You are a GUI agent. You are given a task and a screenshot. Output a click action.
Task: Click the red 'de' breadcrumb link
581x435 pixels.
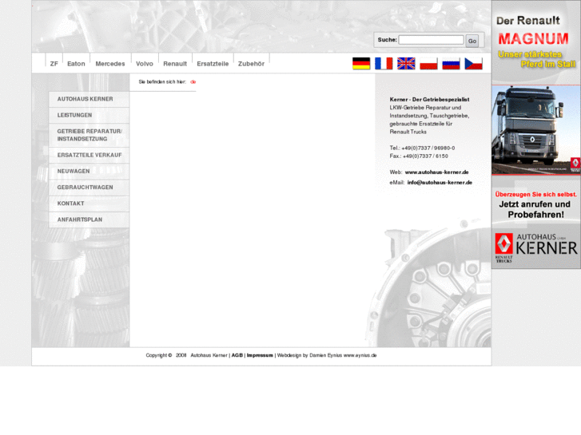click(x=193, y=82)
